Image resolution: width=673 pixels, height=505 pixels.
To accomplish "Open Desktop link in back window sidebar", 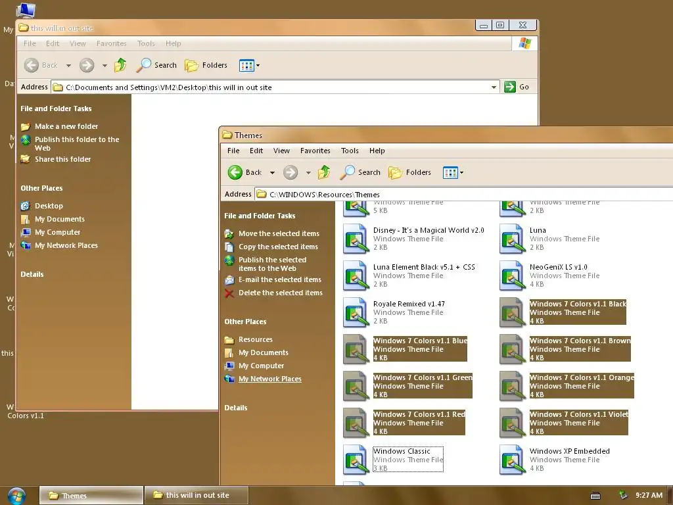I will 49,206.
